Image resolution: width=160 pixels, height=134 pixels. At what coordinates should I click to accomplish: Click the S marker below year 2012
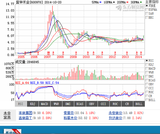115,53
